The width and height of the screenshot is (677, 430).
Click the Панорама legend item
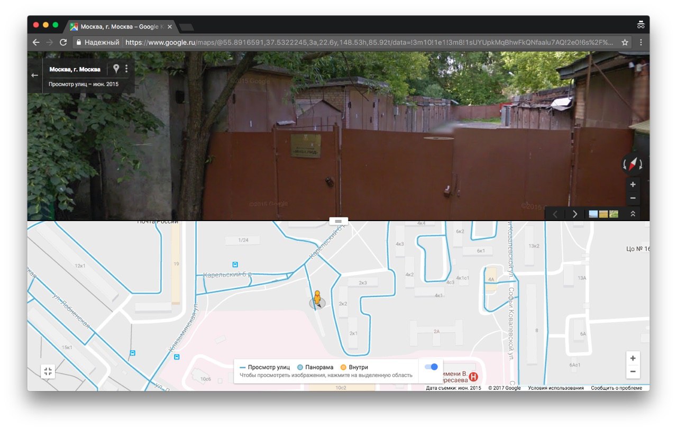tap(316, 367)
